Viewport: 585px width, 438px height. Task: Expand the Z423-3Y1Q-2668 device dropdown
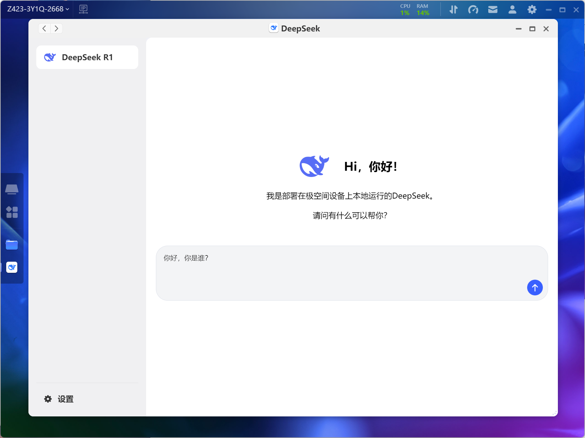click(38, 9)
